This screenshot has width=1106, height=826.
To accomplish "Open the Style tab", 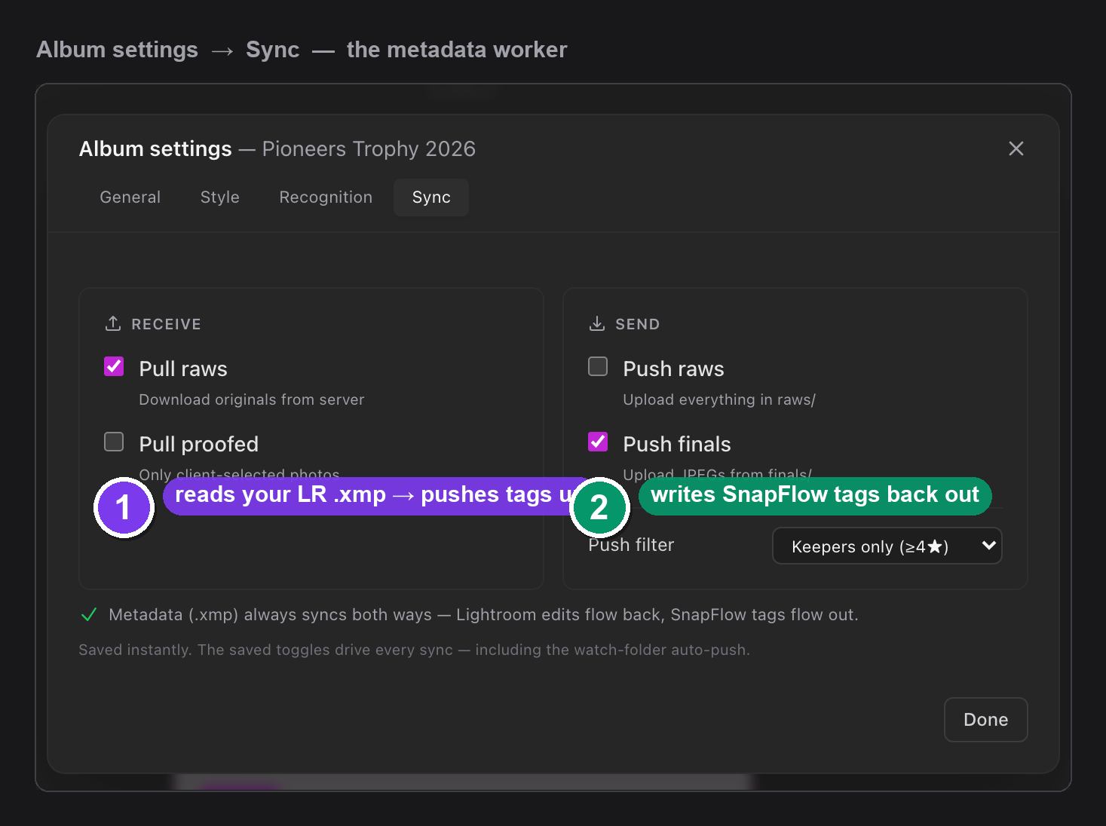I will pos(220,197).
